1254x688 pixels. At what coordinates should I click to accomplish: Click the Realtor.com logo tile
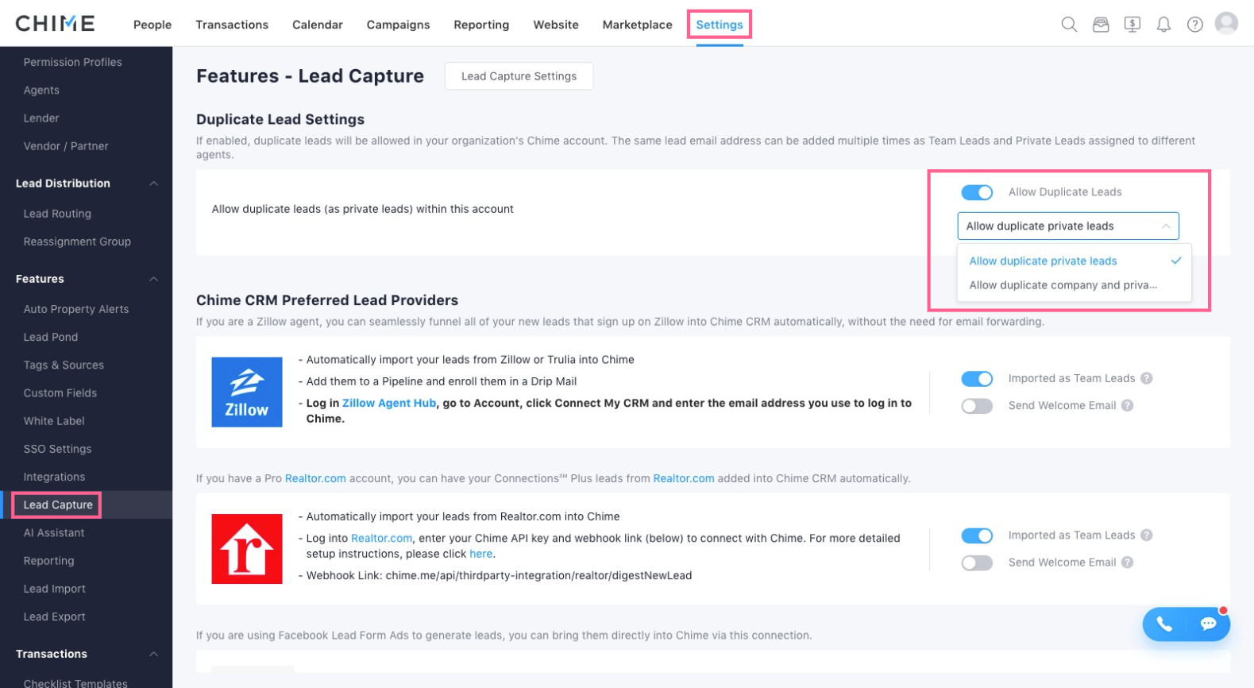tap(247, 549)
